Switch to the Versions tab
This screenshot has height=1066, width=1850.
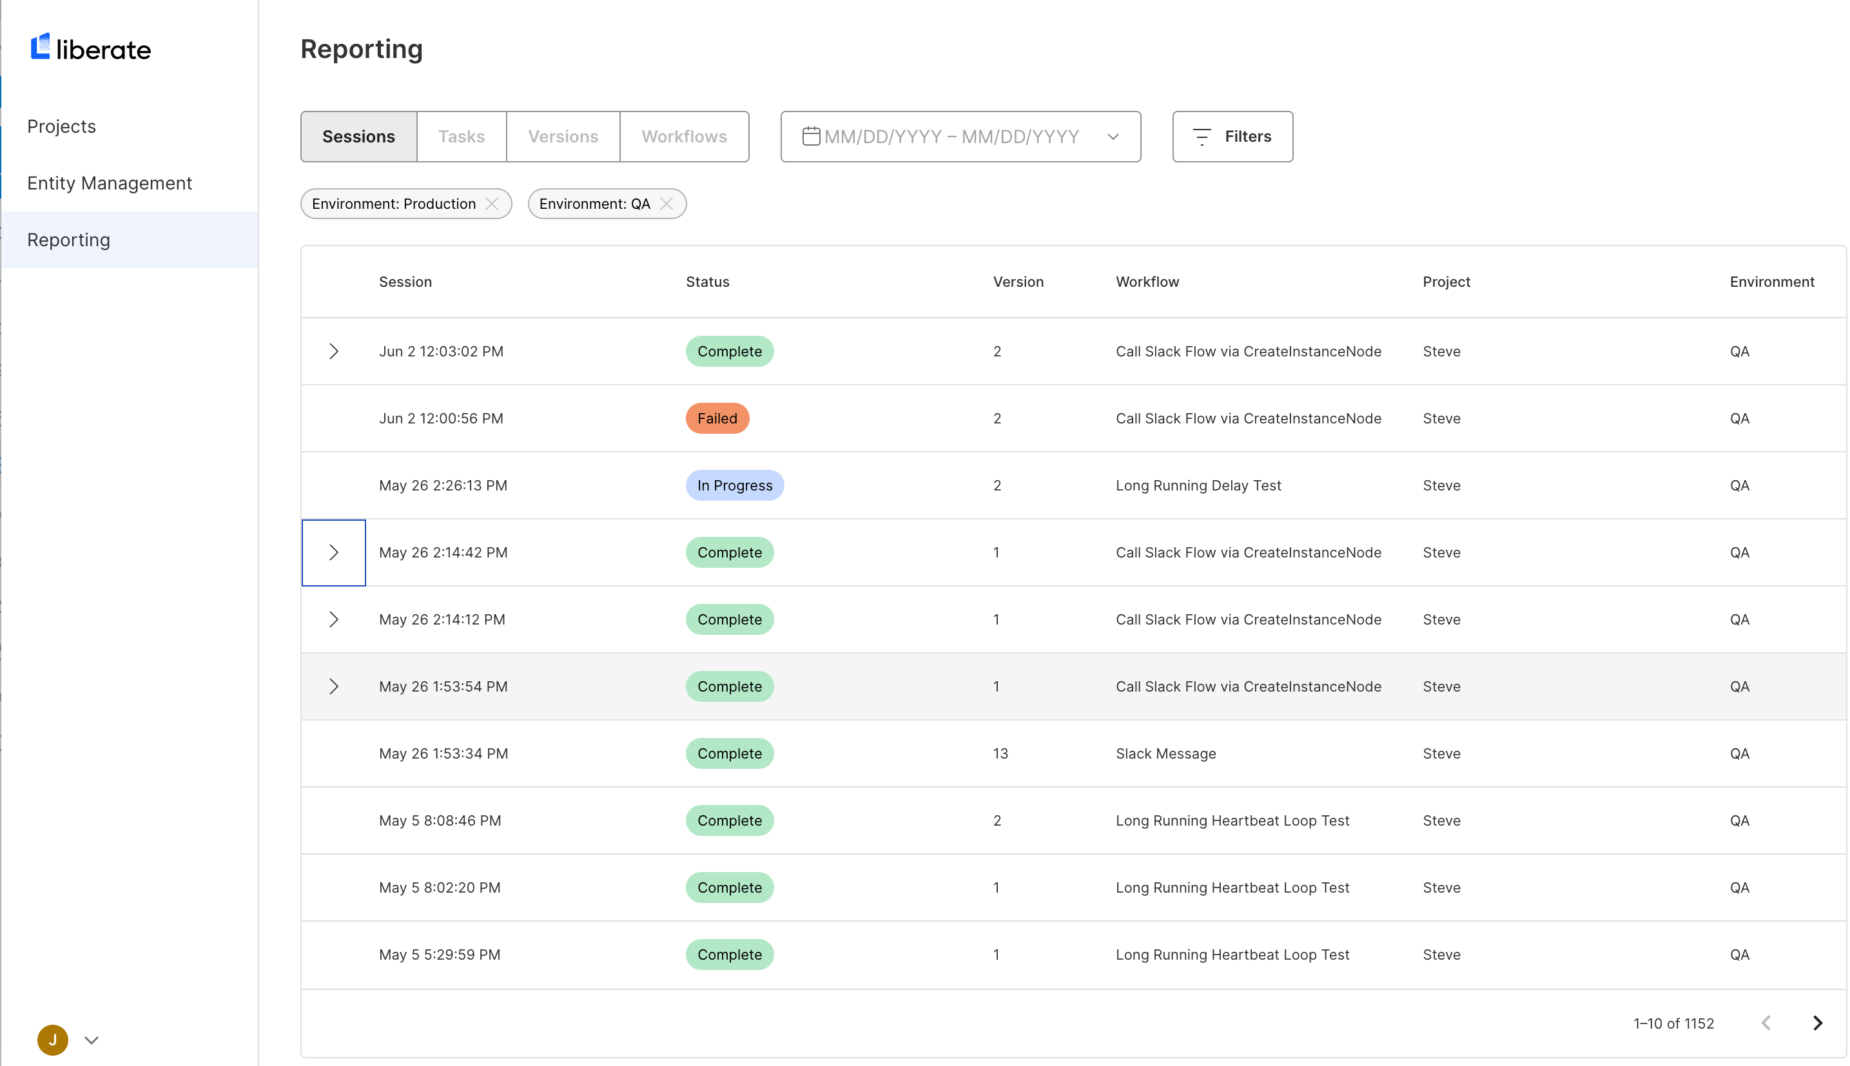pos(563,136)
